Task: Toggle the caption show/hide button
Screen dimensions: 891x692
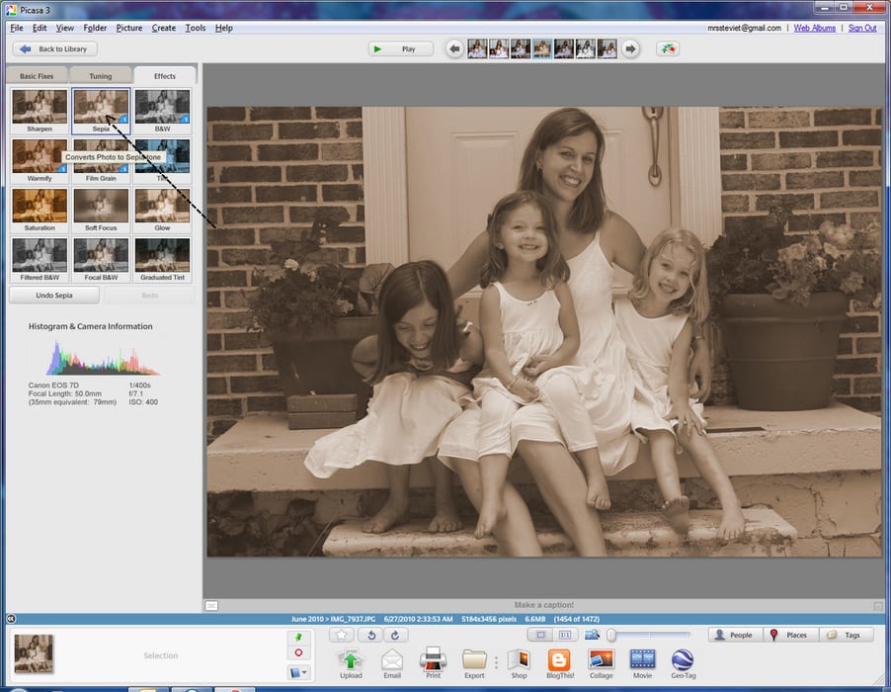Action: 211,605
